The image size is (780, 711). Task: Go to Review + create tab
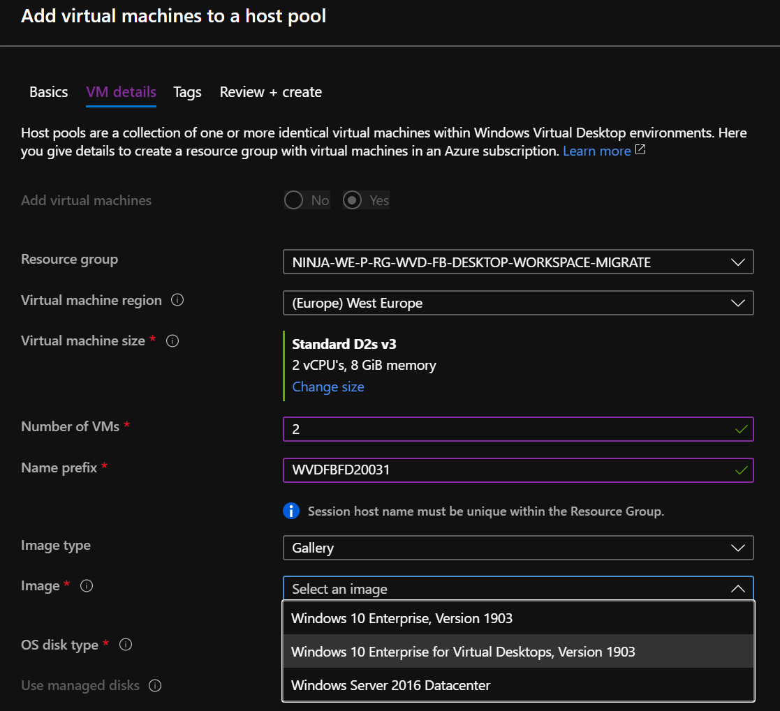[x=271, y=92]
